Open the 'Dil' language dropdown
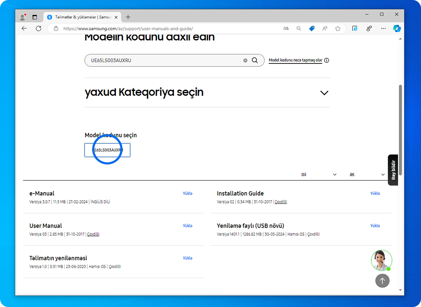421x307 pixels. click(319, 174)
